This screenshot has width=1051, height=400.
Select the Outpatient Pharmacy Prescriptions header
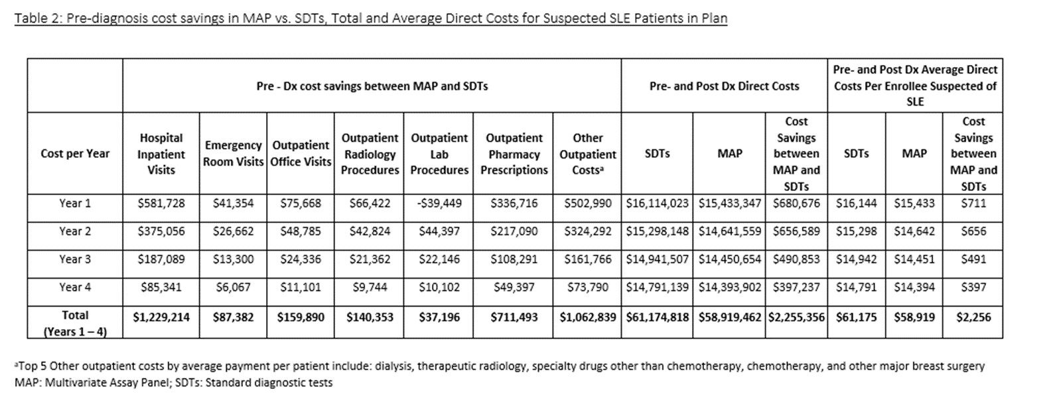click(514, 154)
